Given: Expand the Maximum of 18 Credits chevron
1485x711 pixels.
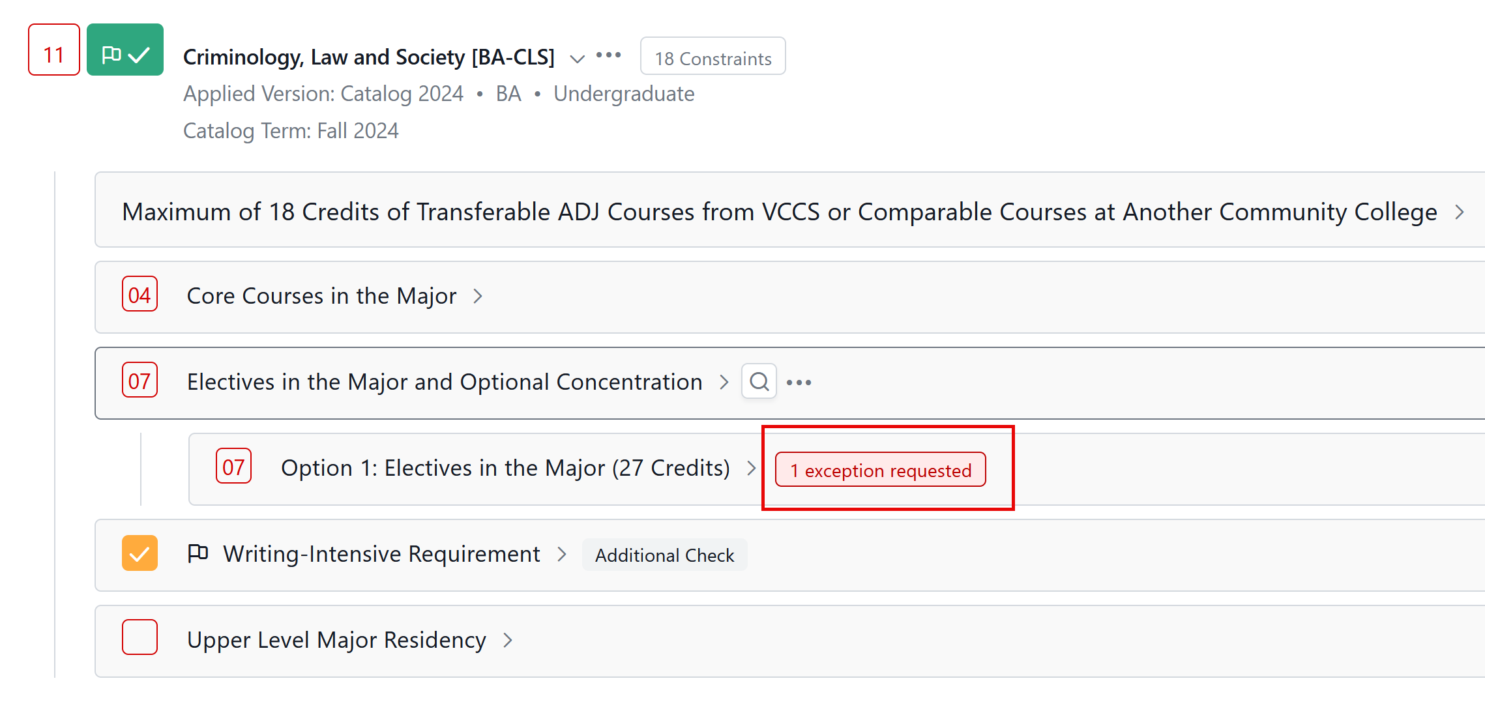Looking at the screenshot, I should [1460, 212].
